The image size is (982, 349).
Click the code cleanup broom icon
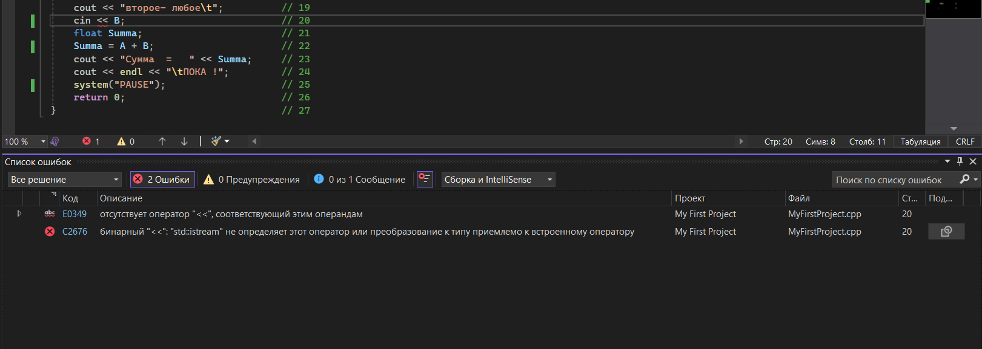point(216,141)
